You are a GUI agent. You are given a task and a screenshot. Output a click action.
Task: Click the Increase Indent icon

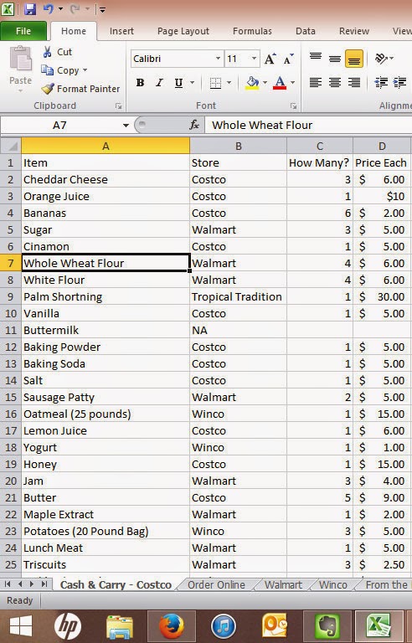pos(400,82)
